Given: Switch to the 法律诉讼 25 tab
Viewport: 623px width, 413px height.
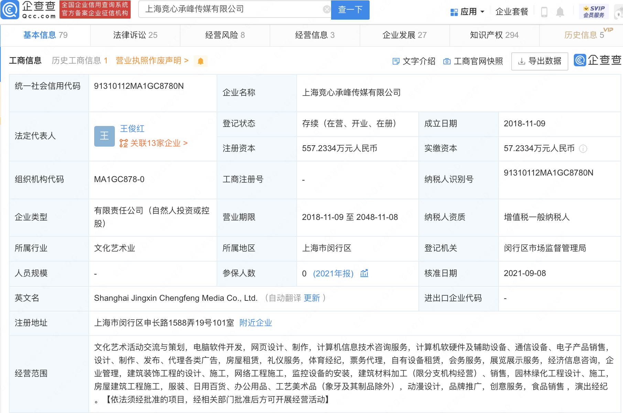Looking at the screenshot, I should (x=135, y=35).
